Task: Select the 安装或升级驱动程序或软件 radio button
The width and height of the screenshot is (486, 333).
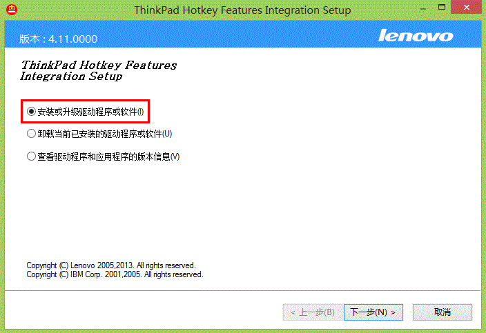Action: coord(31,112)
